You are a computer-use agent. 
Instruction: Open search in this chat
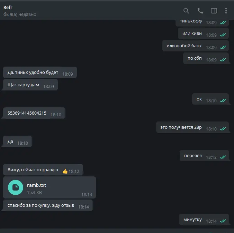186,11
